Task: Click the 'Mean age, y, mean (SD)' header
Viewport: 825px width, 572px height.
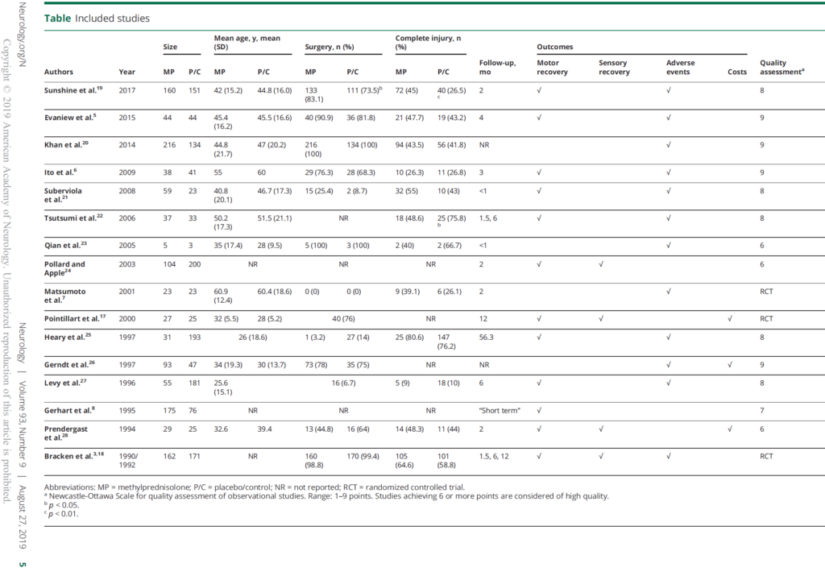Action: coord(247,42)
